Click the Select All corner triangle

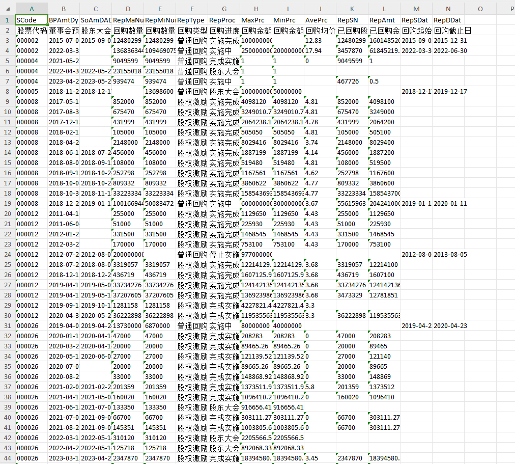[x=8, y=9]
